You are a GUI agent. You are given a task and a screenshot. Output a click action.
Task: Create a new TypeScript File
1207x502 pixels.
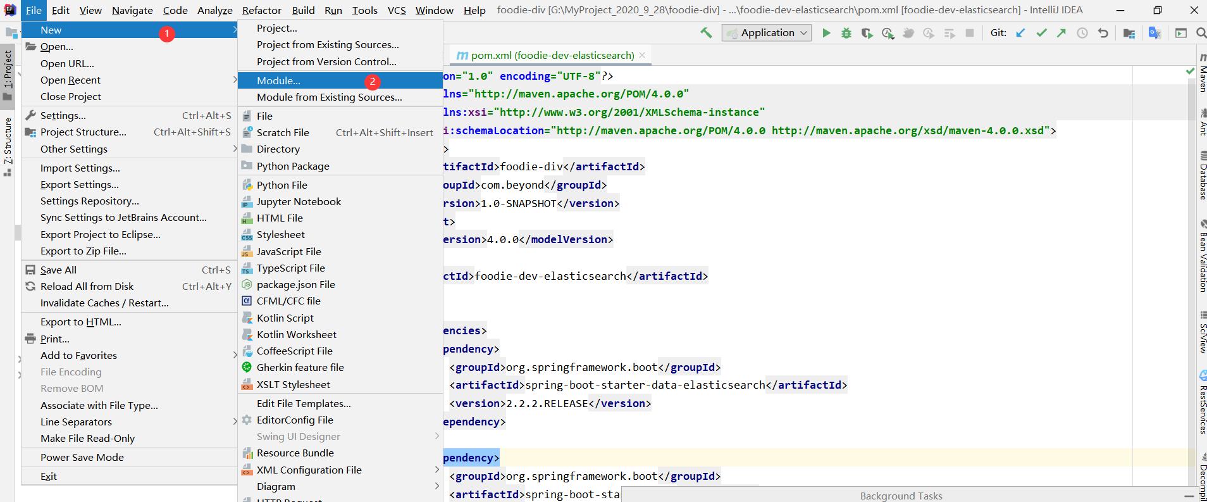point(340,268)
